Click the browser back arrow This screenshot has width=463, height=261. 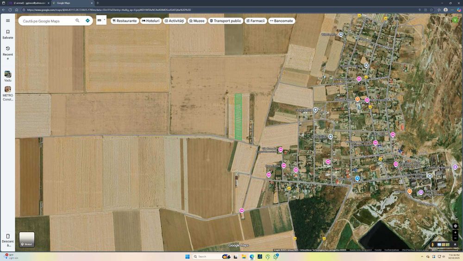pyautogui.click(x=4, y=10)
